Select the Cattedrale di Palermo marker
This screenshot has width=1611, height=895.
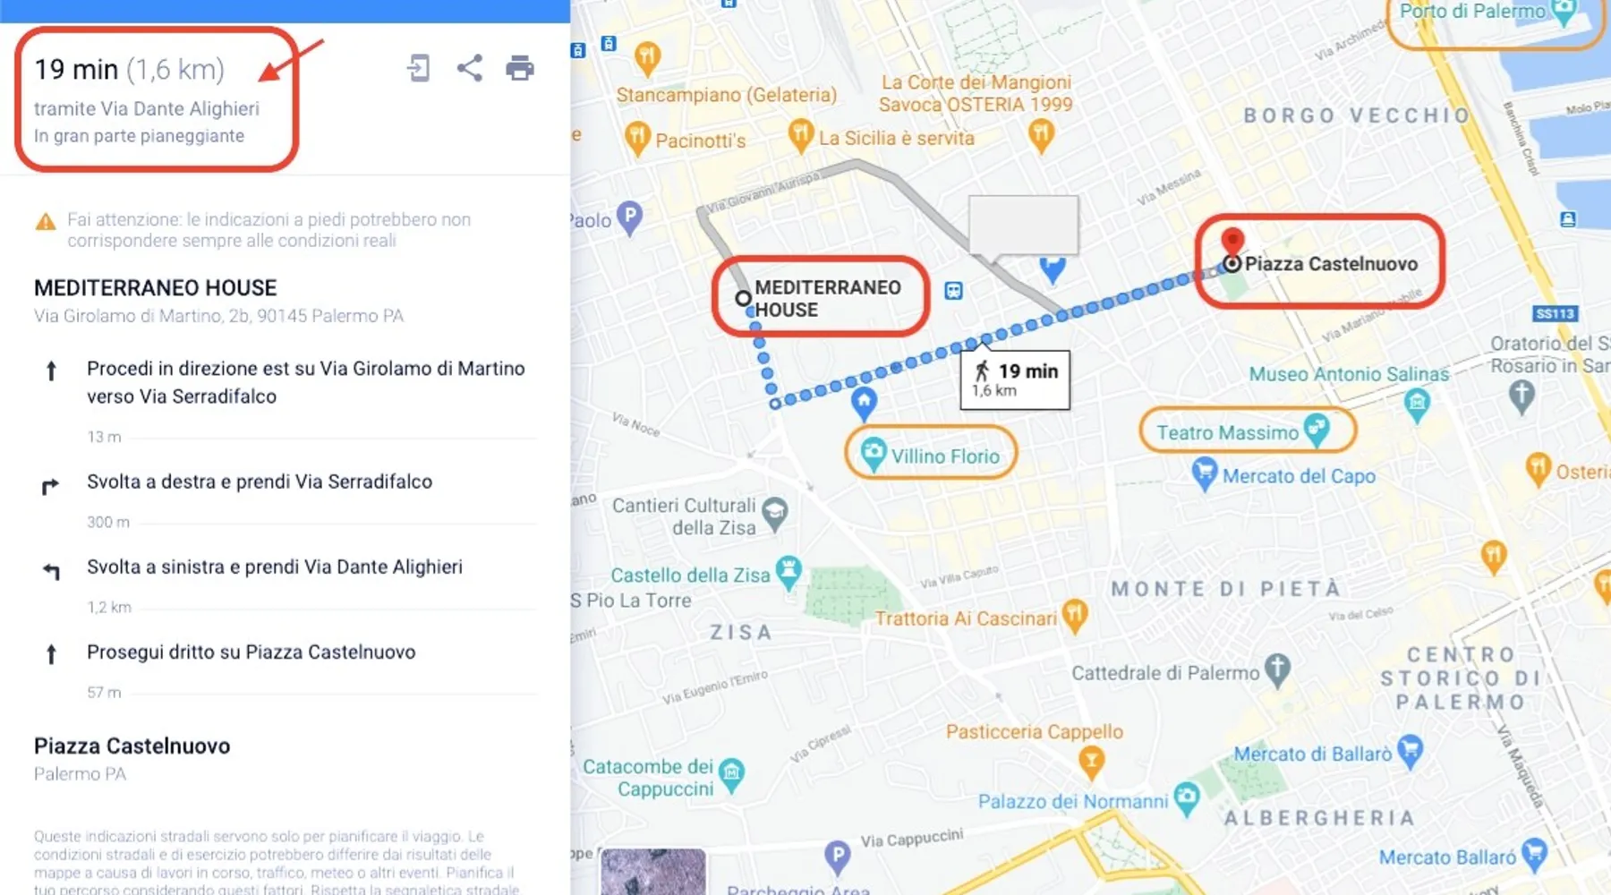(x=1278, y=670)
